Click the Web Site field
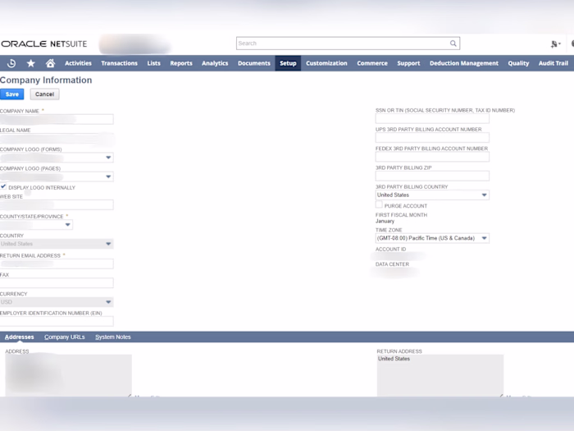574x431 pixels. [57, 205]
